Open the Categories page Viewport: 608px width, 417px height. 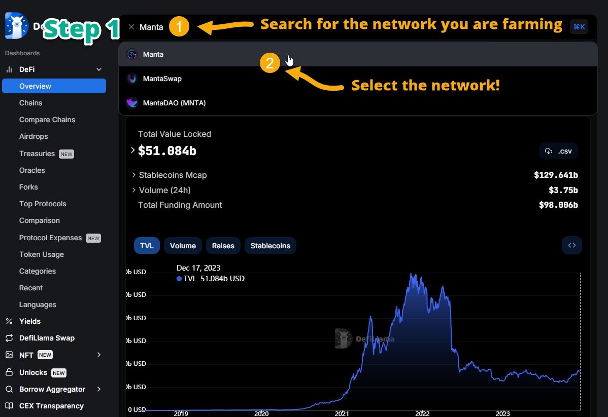click(x=37, y=271)
